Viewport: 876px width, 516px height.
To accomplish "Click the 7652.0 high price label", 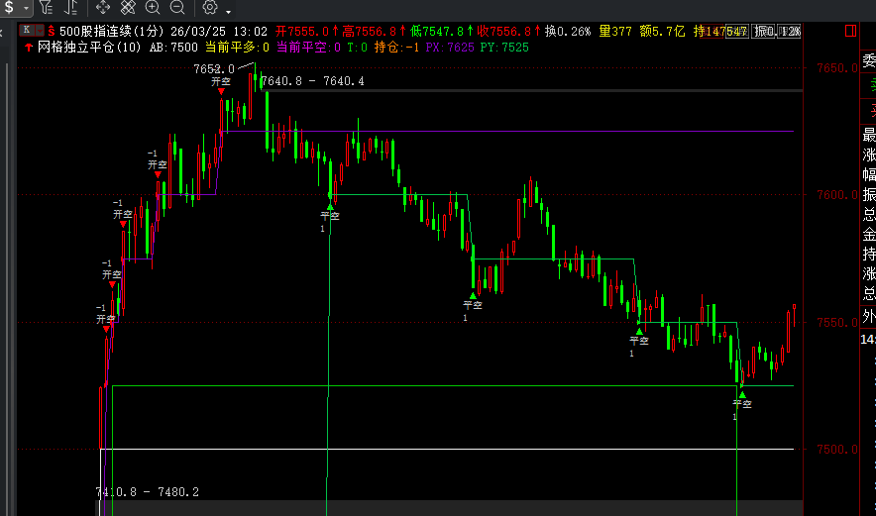I will coord(214,68).
